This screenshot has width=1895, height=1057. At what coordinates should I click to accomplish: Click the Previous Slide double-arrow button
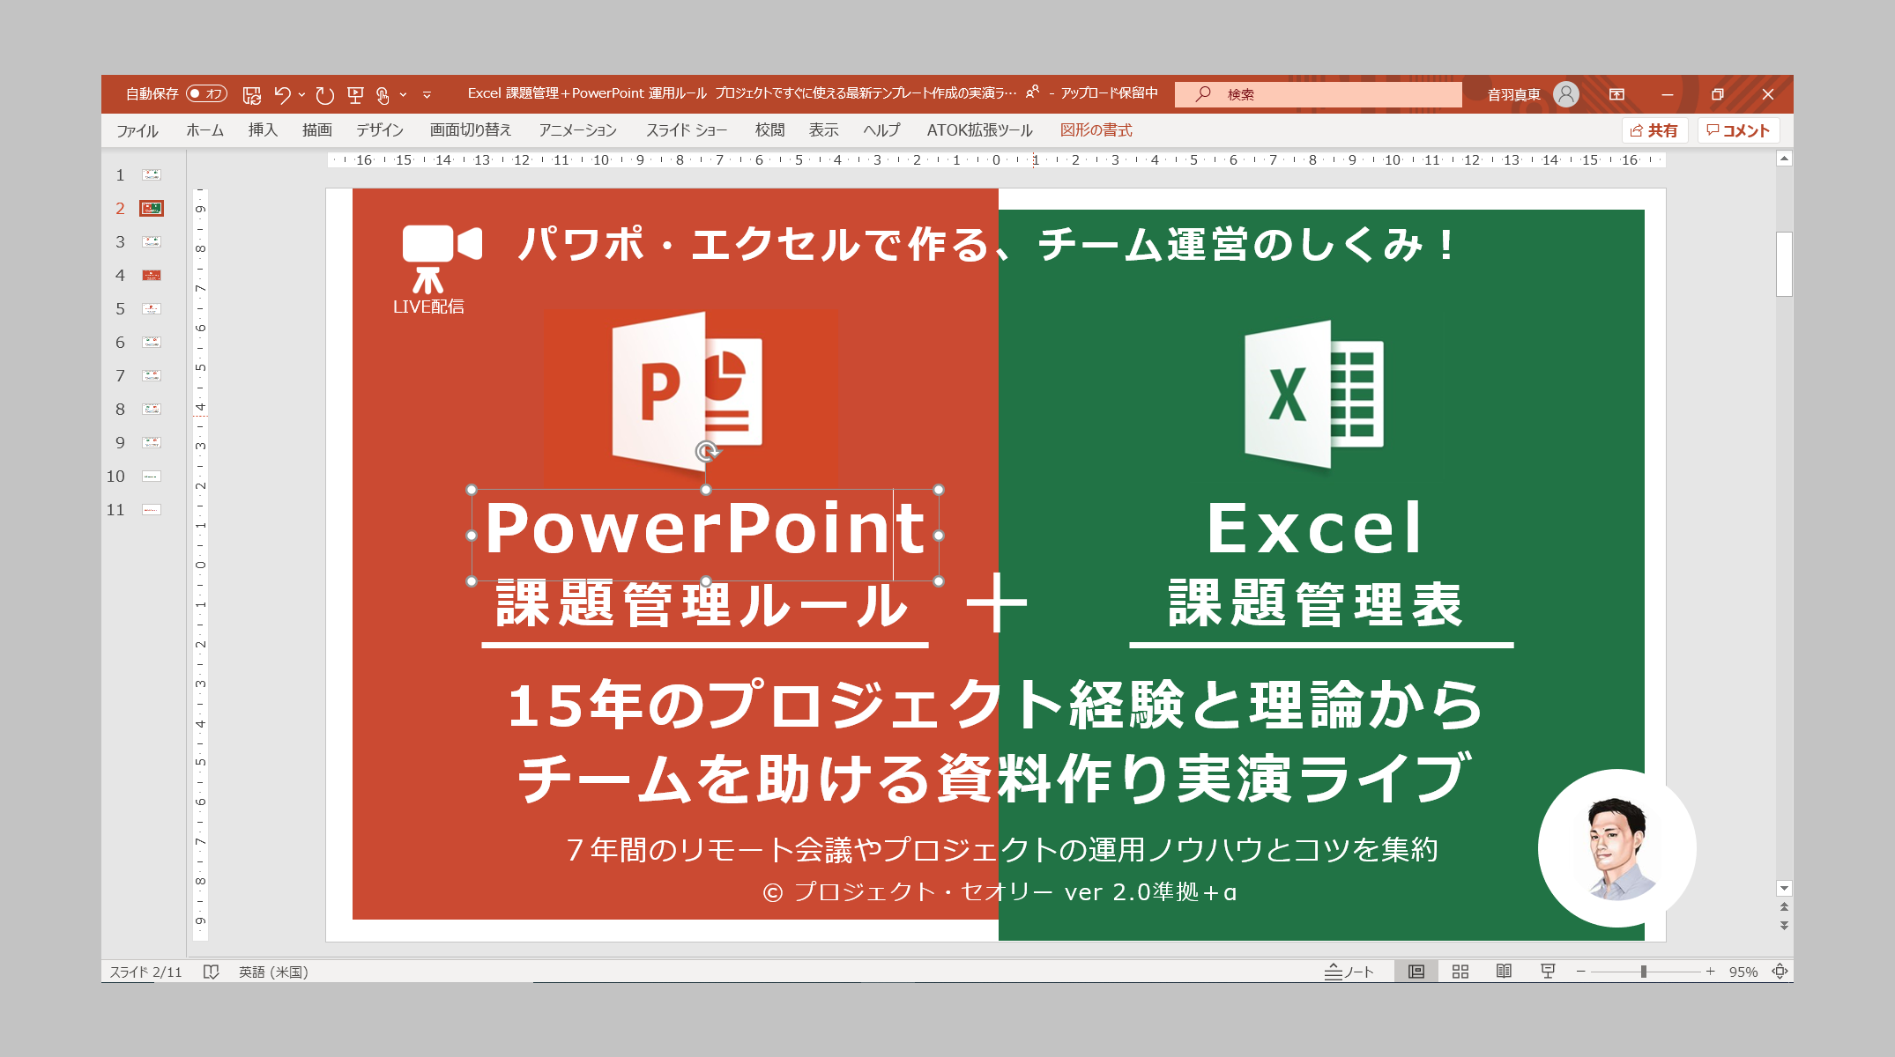1784,907
